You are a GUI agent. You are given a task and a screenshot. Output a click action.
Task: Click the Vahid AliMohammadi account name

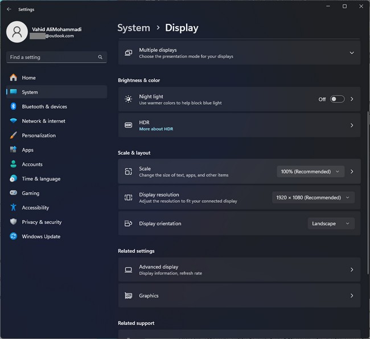click(x=56, y=29)
